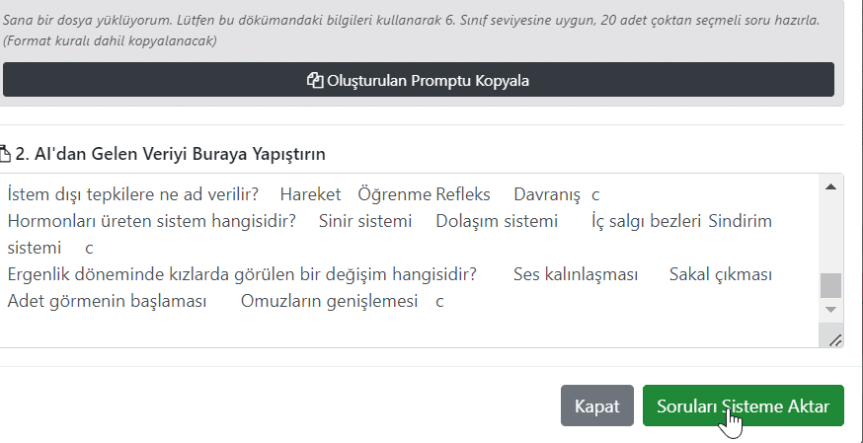Click Soruları Sisteme Aktar to import questions
The image size is (863, 443).
[x=743, y=406]
